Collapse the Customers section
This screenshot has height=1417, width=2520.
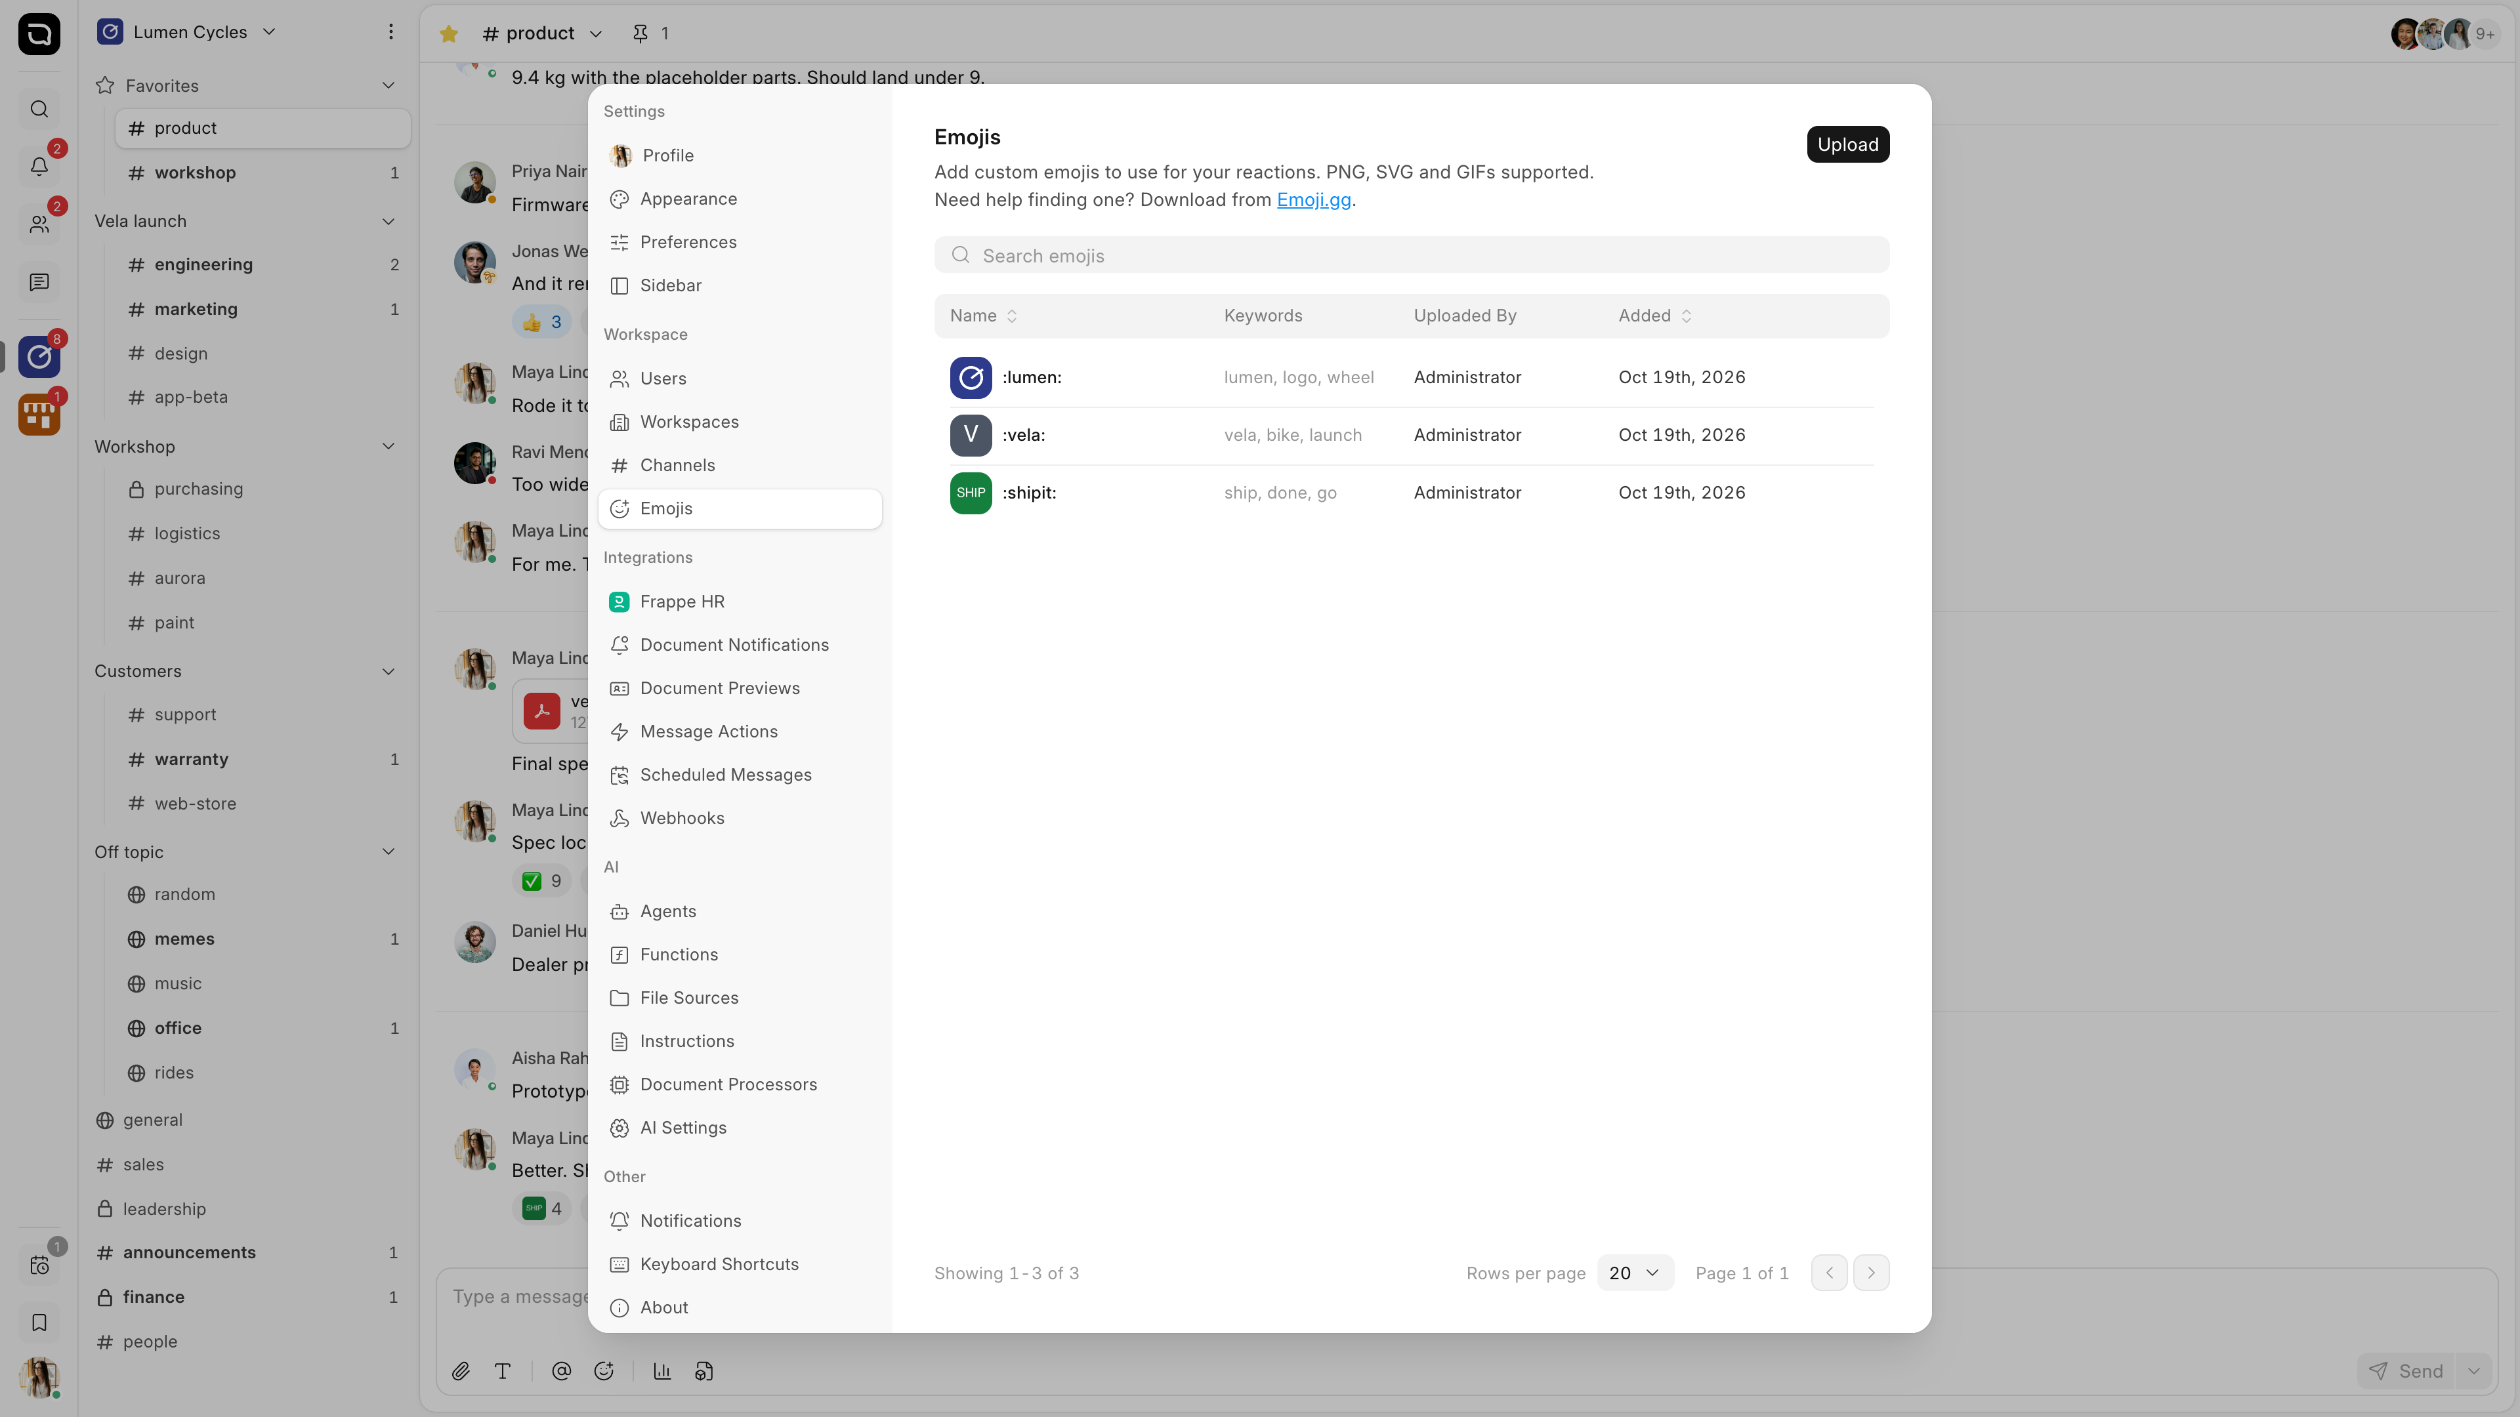click(388, 672)
